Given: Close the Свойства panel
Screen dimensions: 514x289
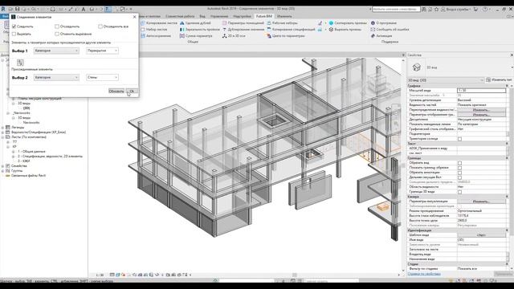Looking at the screenshot, I should 512,55.
